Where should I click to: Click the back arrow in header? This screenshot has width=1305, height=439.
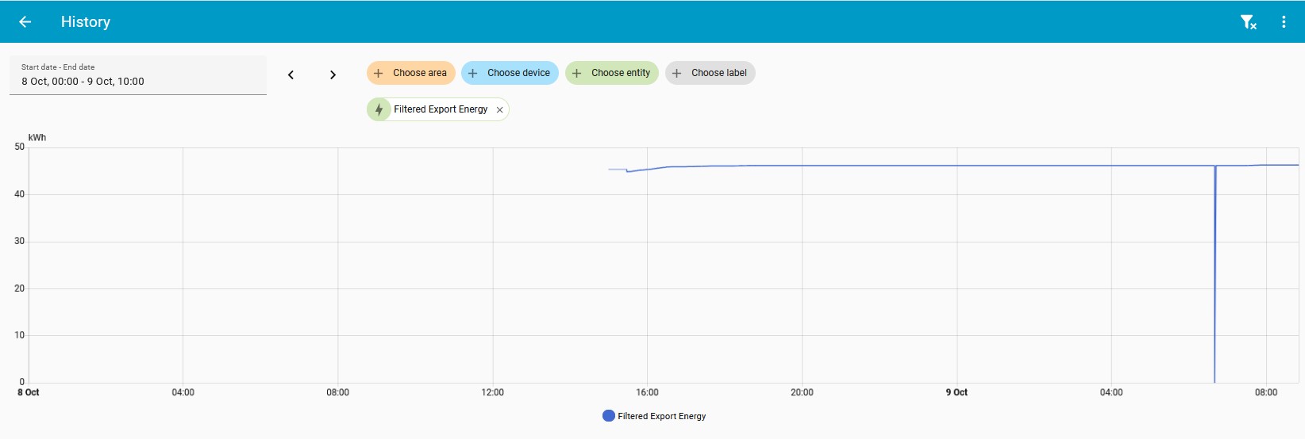tap(25, 22)
